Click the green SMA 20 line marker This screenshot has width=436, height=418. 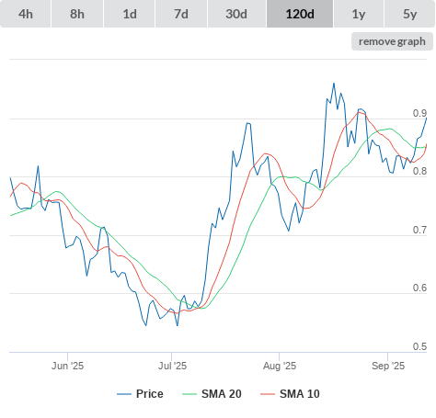189,394
